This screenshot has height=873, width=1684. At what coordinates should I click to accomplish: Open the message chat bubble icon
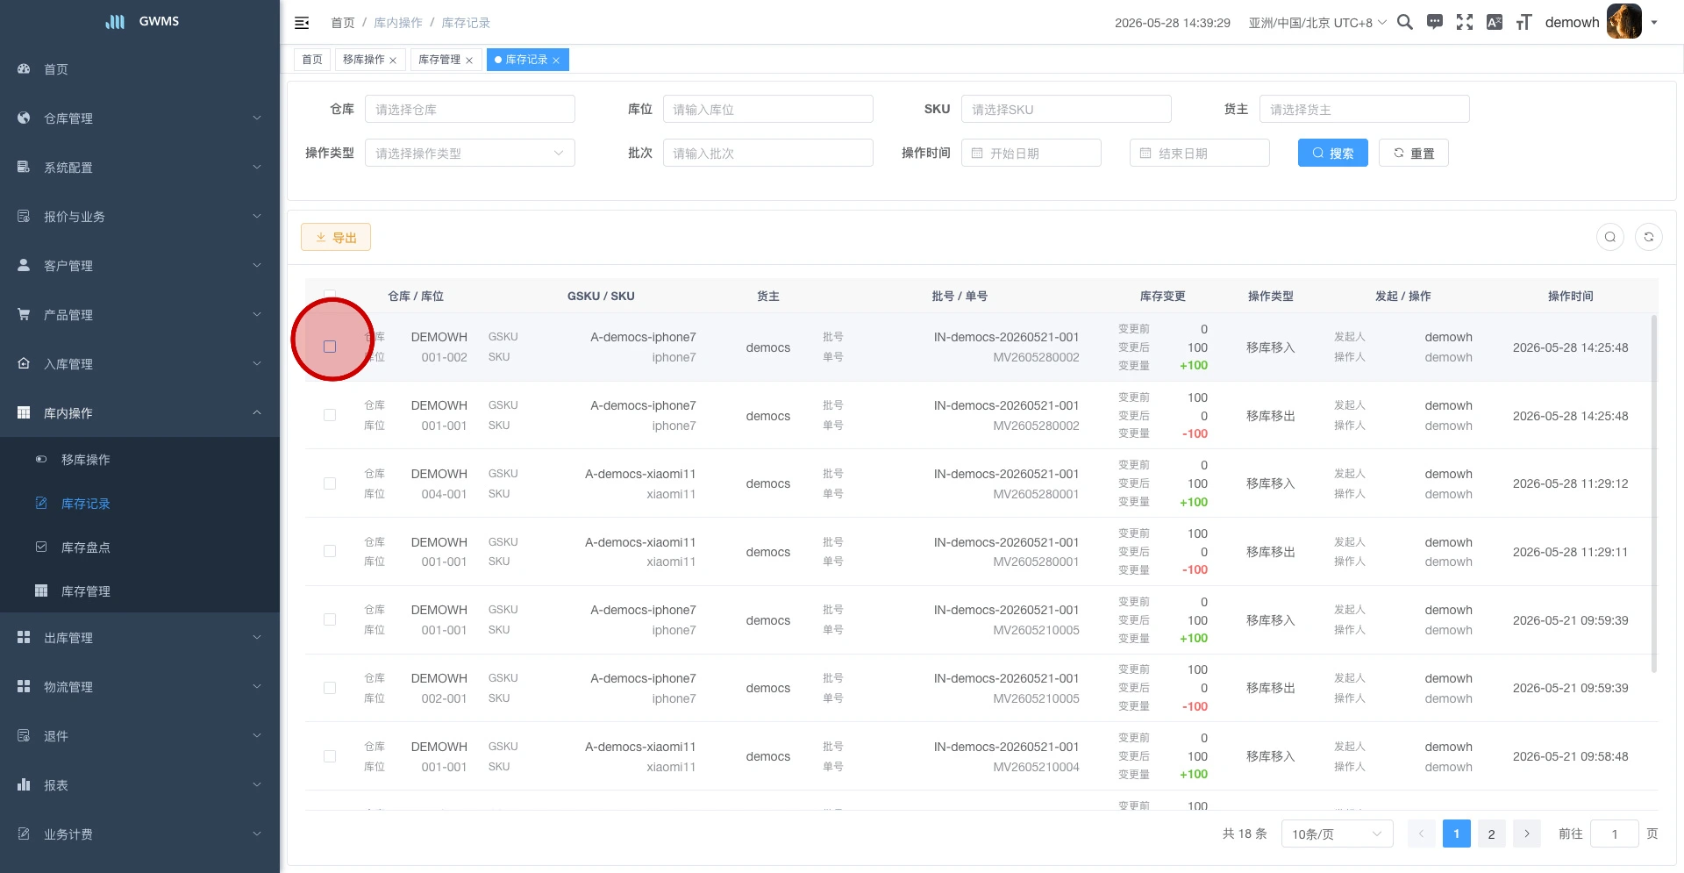(1435, 23)
